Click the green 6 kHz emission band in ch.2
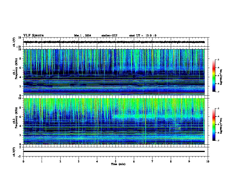The image size is (234, 181). click(158, 116)
